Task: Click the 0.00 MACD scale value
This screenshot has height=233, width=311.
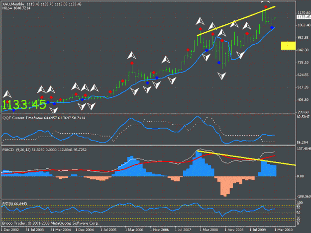Action: pyautogui.click(x=301, y=176)
